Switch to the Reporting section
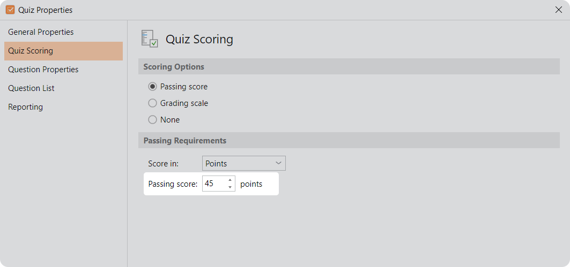570x267 pixels. [25, 107]
